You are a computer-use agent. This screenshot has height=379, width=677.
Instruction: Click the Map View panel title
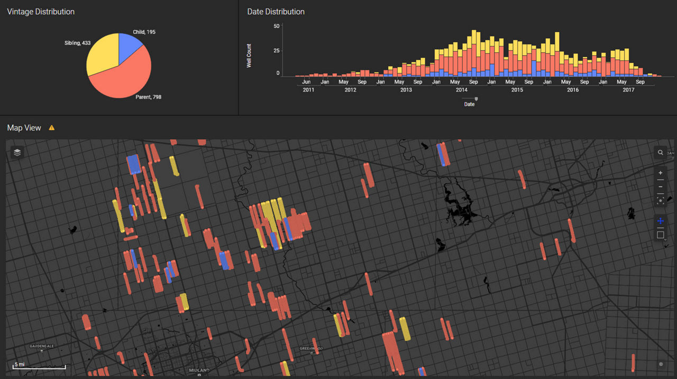coord(24,128)
